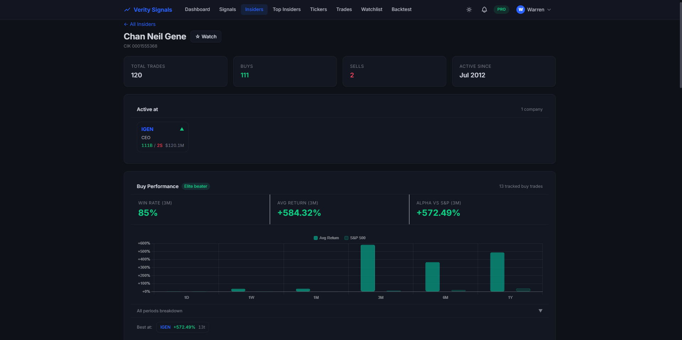The height and width of the screenshot is (340, 682).
Task: Open the Top Insiders tab
Action: (286, 10)
